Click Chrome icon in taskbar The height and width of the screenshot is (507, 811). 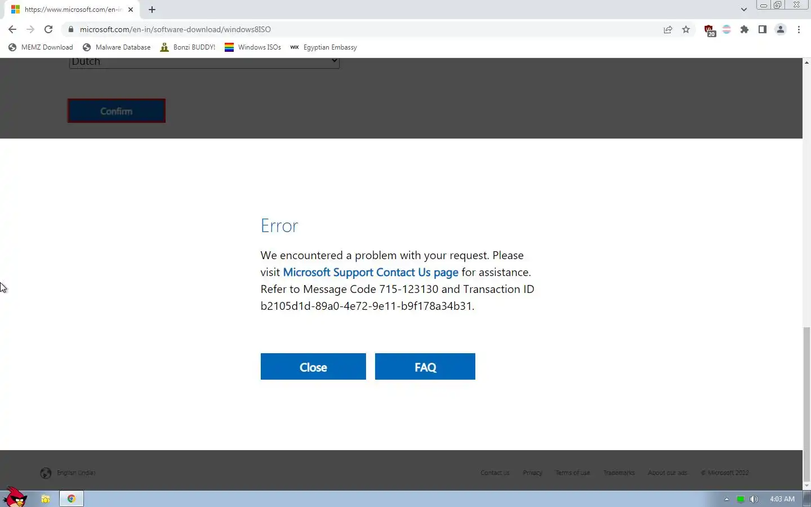pyautogui.click(x=72, y=499)
